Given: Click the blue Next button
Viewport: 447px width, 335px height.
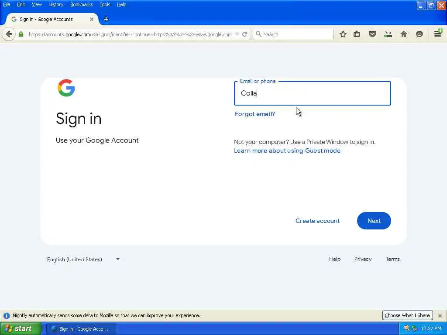Looking at the screenshot, I should (x=374, y=221).
